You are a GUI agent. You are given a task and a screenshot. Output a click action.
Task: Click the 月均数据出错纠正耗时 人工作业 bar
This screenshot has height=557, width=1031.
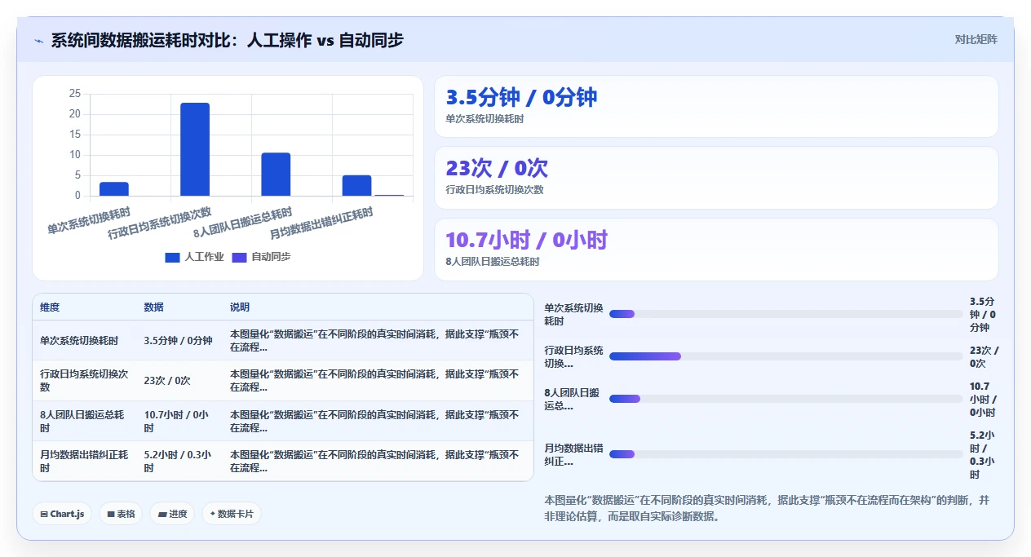click(x=356, y=185)
